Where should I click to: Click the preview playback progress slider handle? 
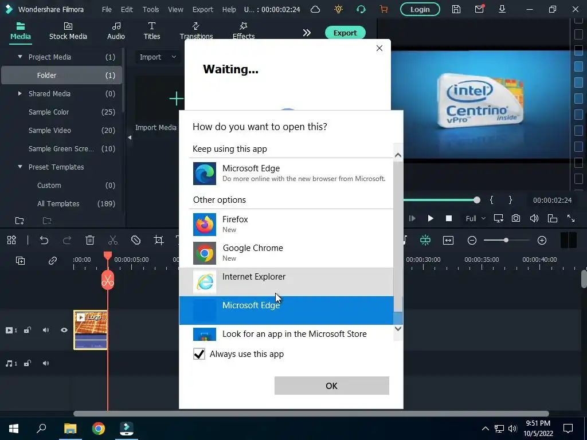click(476, 200)
